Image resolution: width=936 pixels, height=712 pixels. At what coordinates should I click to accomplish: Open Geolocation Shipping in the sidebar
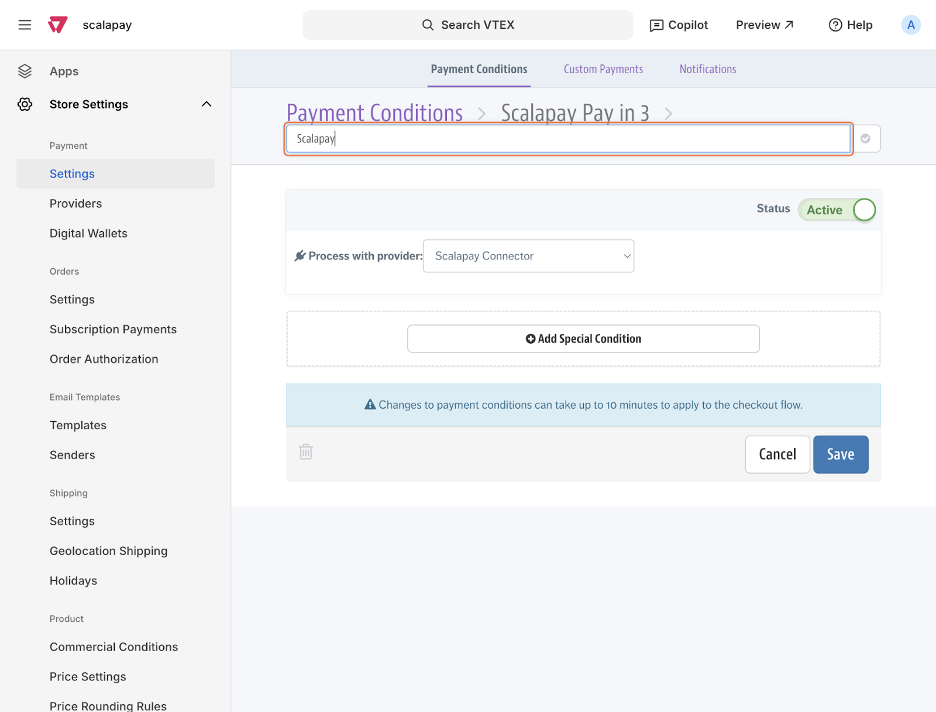click(108, 551)
